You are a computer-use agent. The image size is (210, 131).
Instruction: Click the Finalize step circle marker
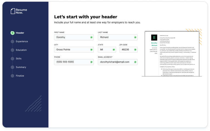tap(12, 76)
